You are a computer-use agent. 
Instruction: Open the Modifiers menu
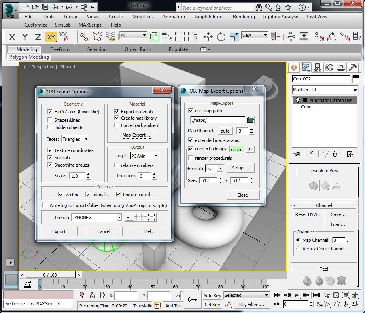pos(142,17)
